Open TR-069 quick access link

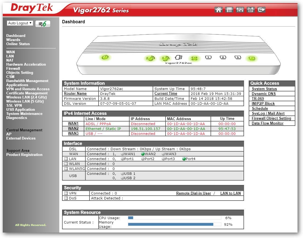tap(258, 98)
